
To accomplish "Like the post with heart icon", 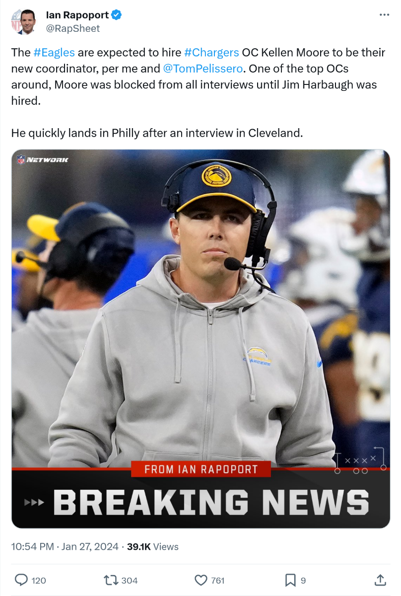I will (x=200, y=580).
